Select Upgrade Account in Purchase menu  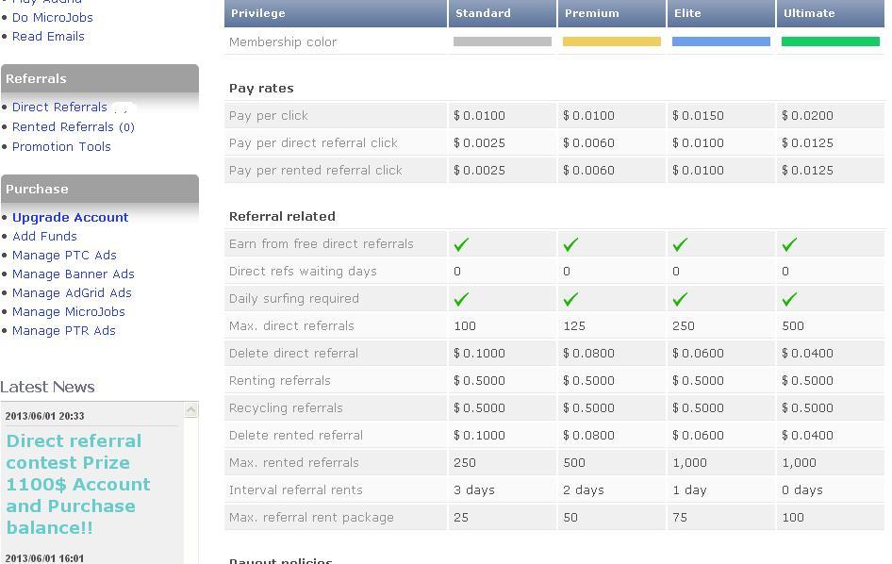coord(71,218)
